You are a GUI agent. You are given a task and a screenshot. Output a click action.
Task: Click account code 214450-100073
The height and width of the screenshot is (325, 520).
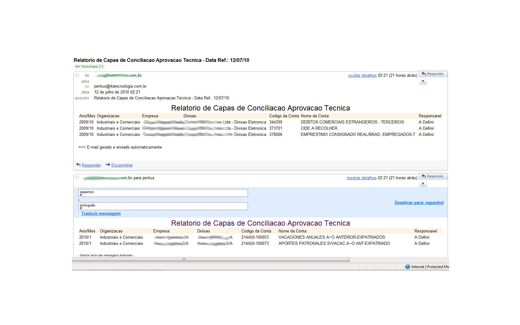pyautogui.click(x=255, y=244)
